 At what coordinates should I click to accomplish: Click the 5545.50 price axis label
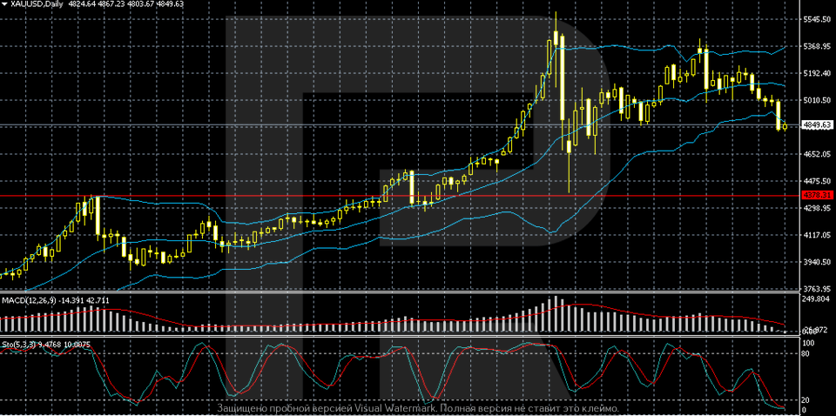(x=817, y=19)
